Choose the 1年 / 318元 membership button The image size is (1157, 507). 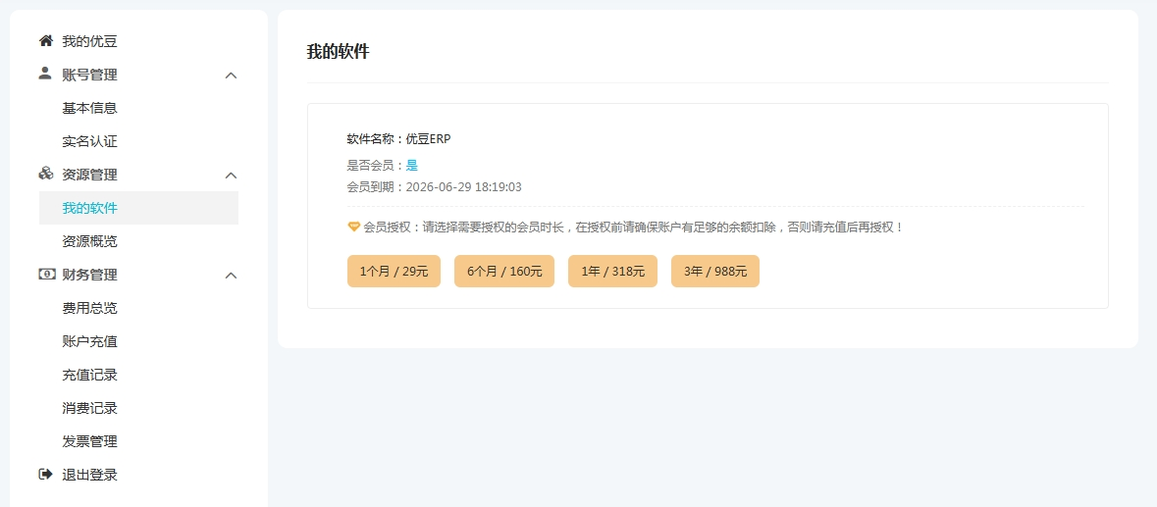point(612,272)
